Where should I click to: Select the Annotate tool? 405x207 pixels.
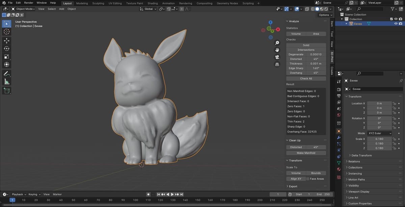pos(6,74)
